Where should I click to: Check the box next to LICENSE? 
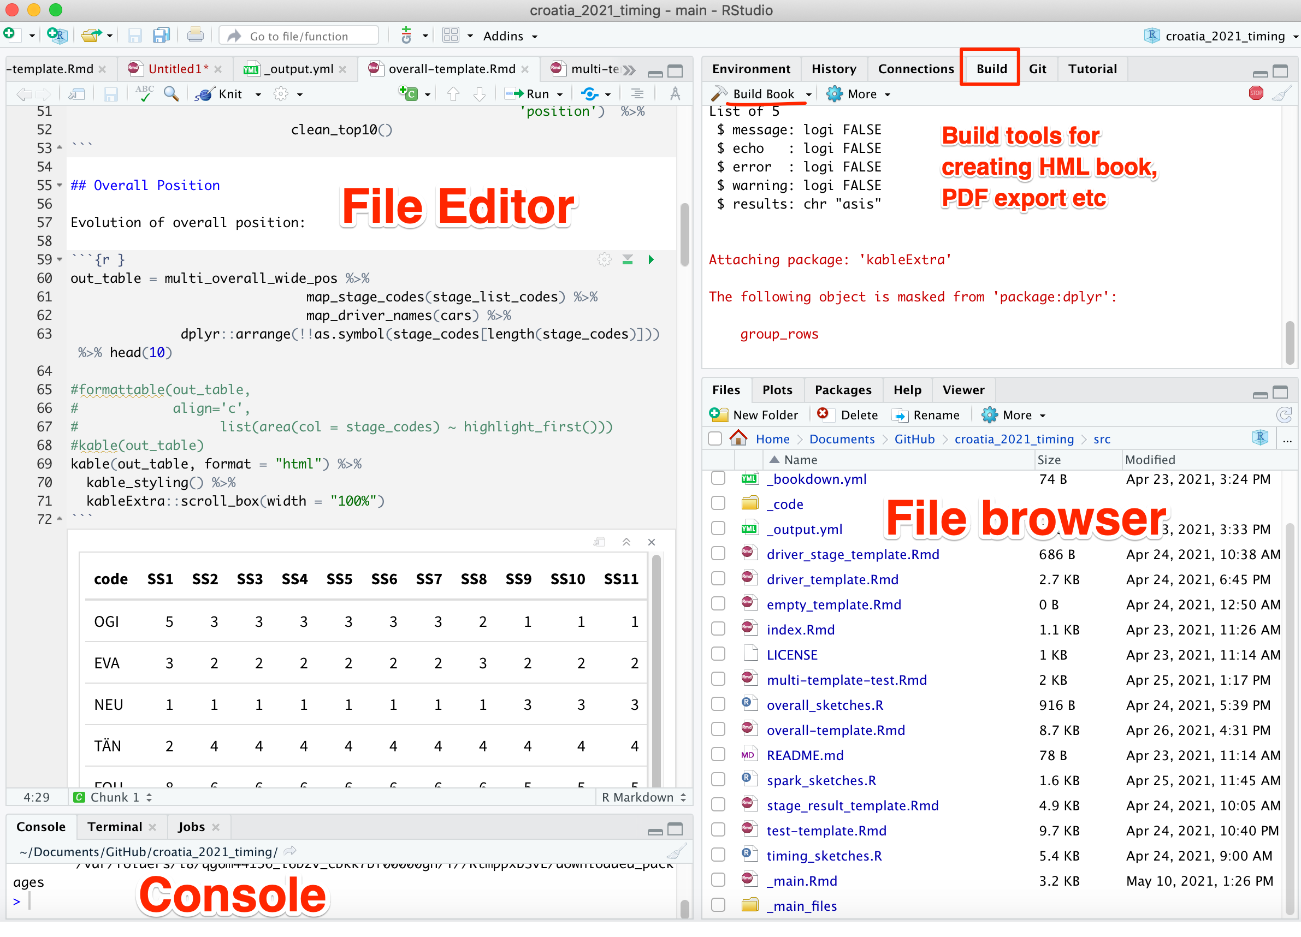[x=718, y=654]
